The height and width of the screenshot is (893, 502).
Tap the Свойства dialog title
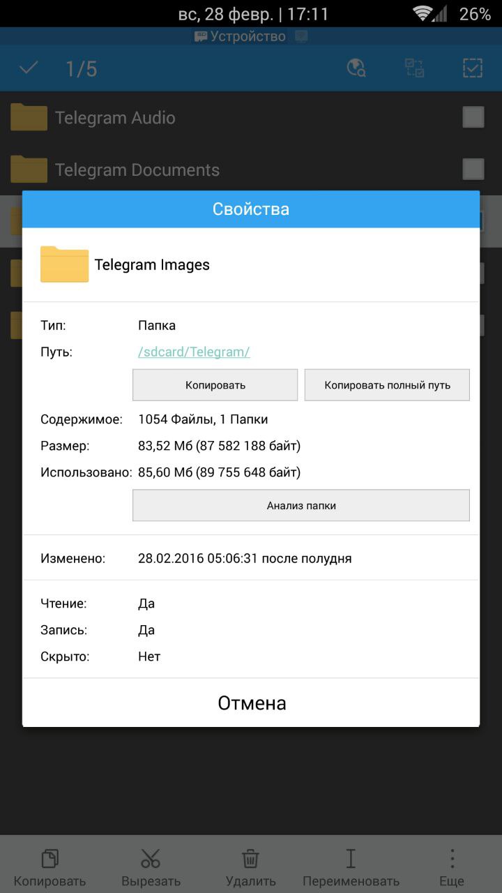(x=251, y=209)
